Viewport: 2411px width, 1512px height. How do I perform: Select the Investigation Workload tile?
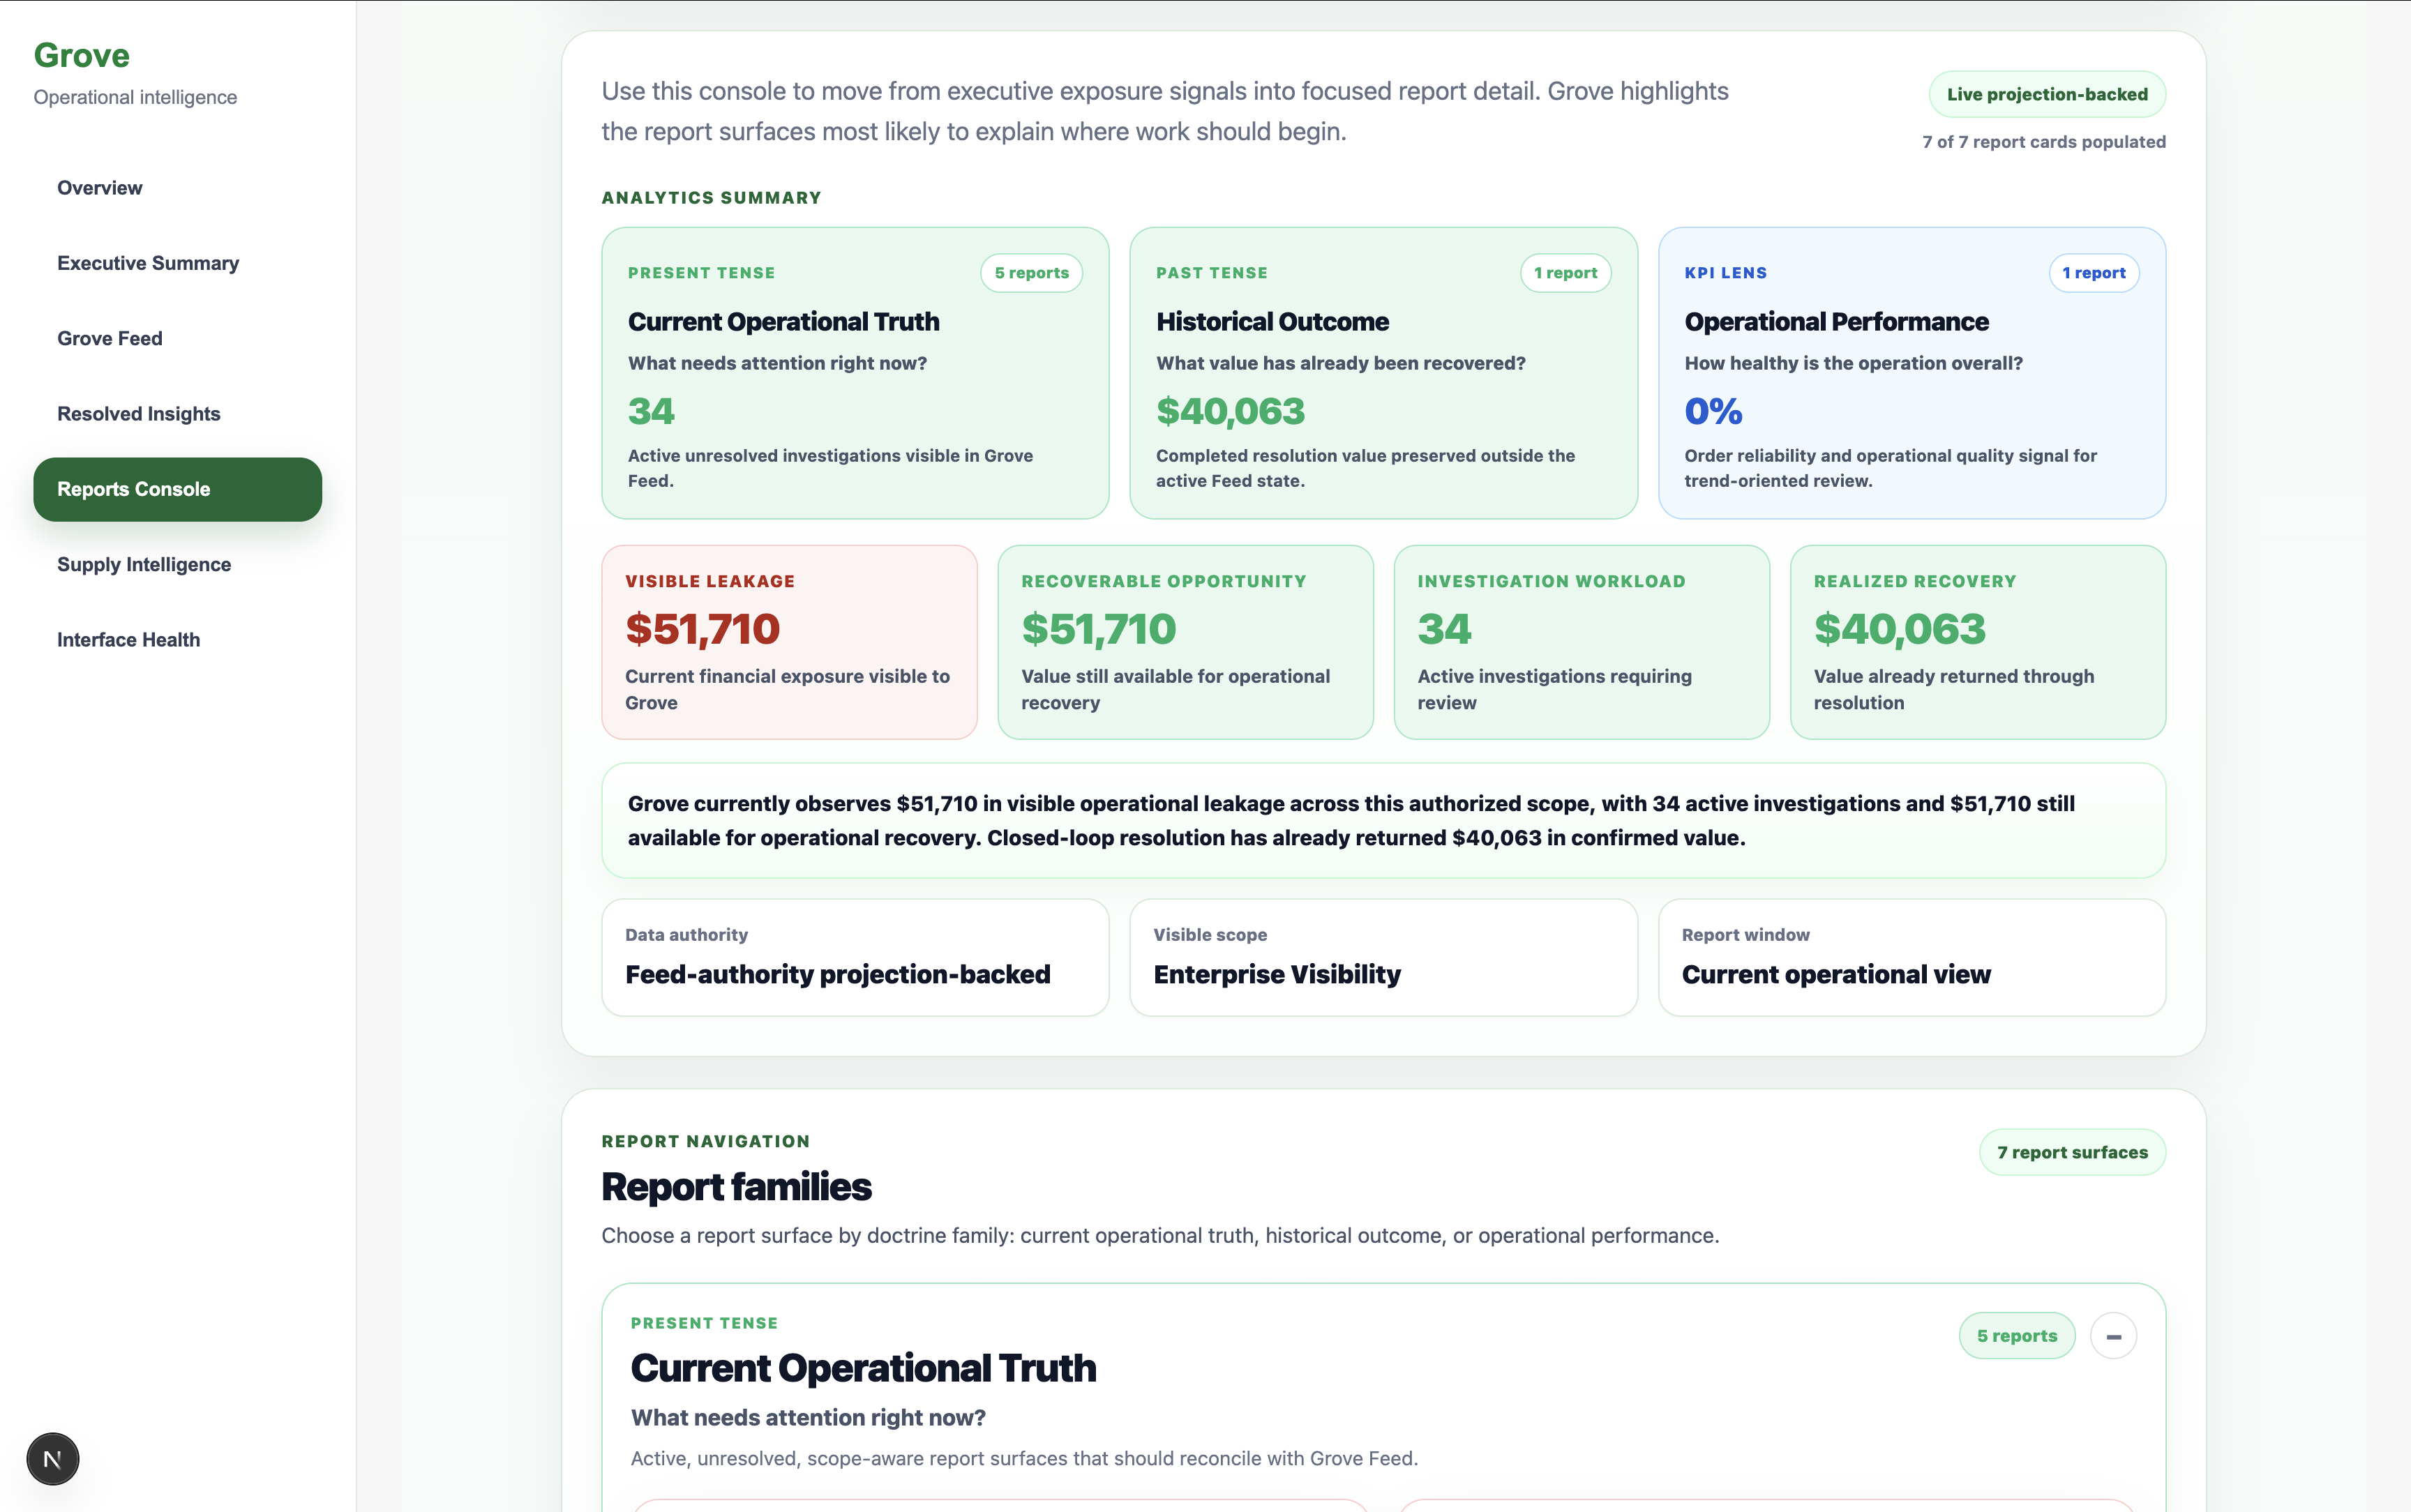1581,642
